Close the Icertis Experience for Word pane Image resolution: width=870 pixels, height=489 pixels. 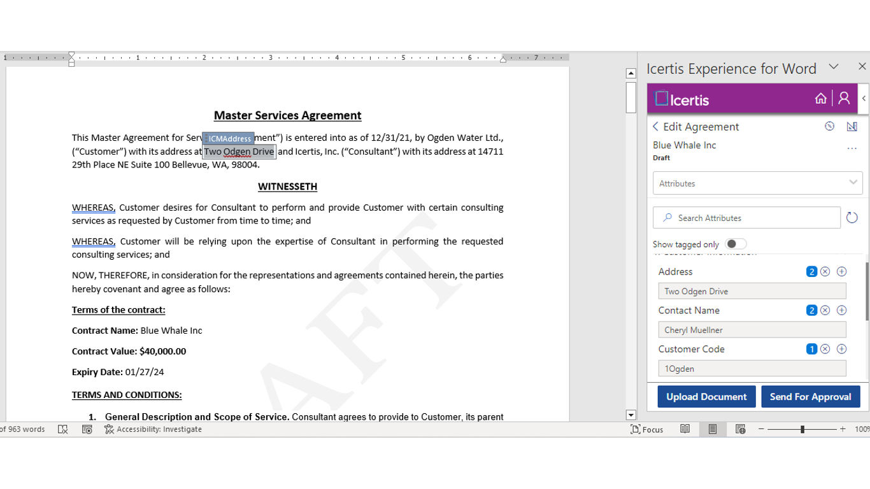pyautogui.click(x=862, y=67)
